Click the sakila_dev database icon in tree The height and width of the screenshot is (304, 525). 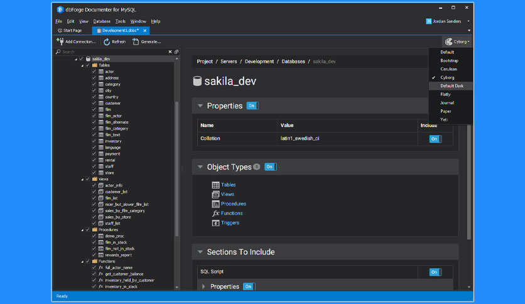coord(88,58)
